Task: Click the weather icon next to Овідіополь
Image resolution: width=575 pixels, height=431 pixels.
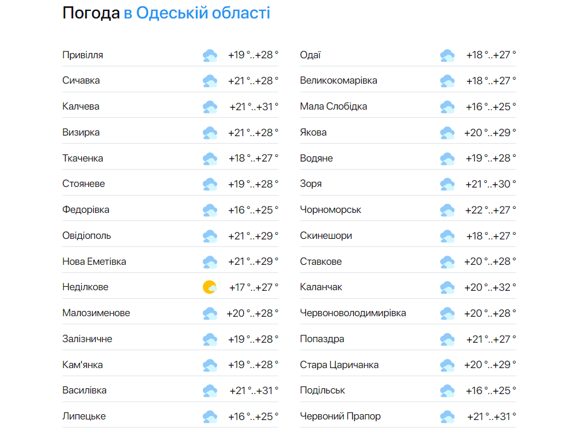Action: [210, 235]
